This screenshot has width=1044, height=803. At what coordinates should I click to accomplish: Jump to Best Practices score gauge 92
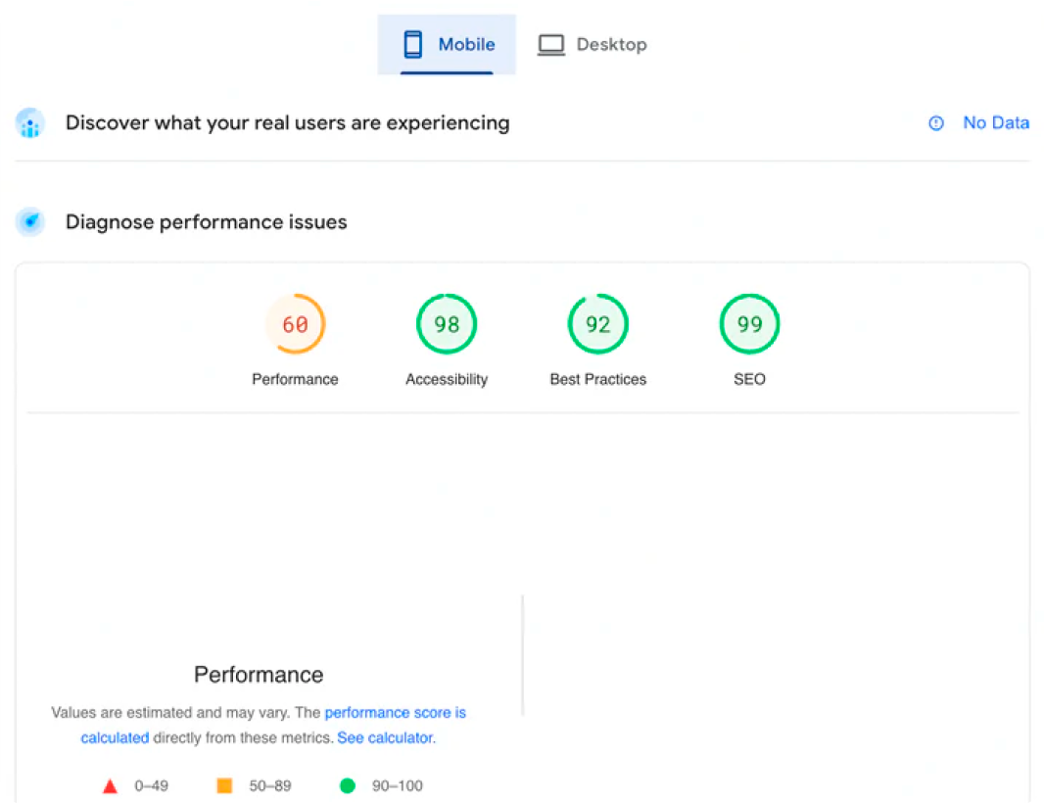click(x=598, y=324)
